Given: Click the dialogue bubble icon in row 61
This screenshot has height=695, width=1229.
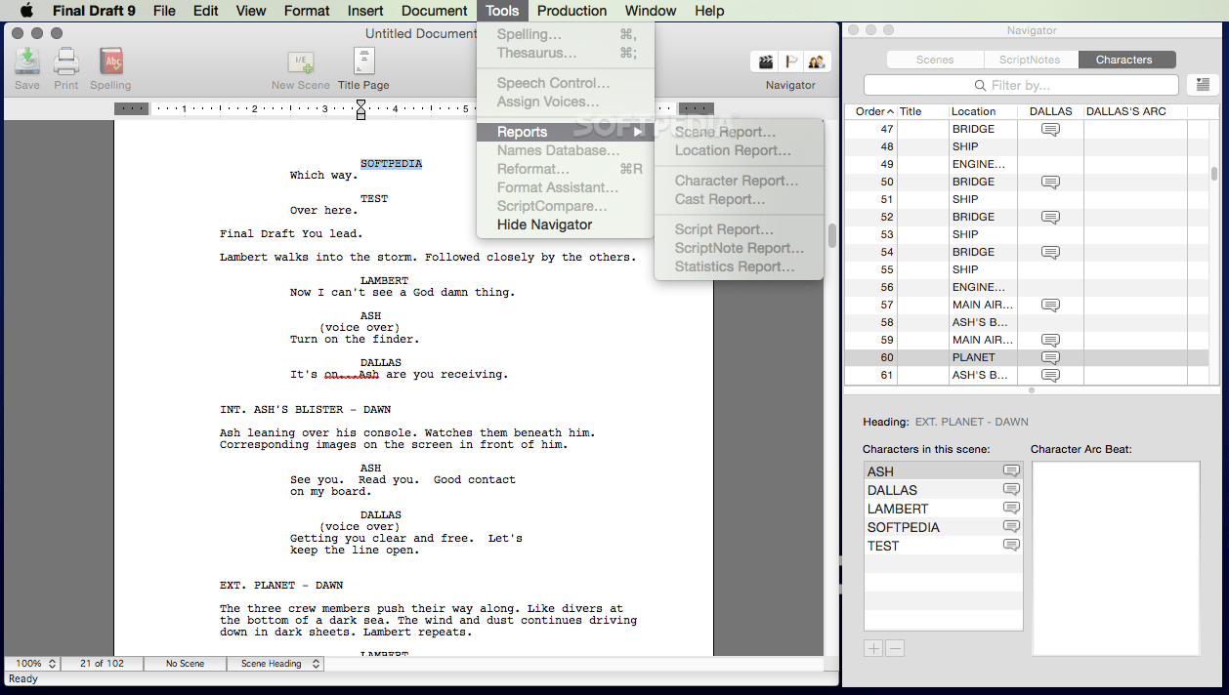Looking at the screenshot, I should (x=1050, y=375).
